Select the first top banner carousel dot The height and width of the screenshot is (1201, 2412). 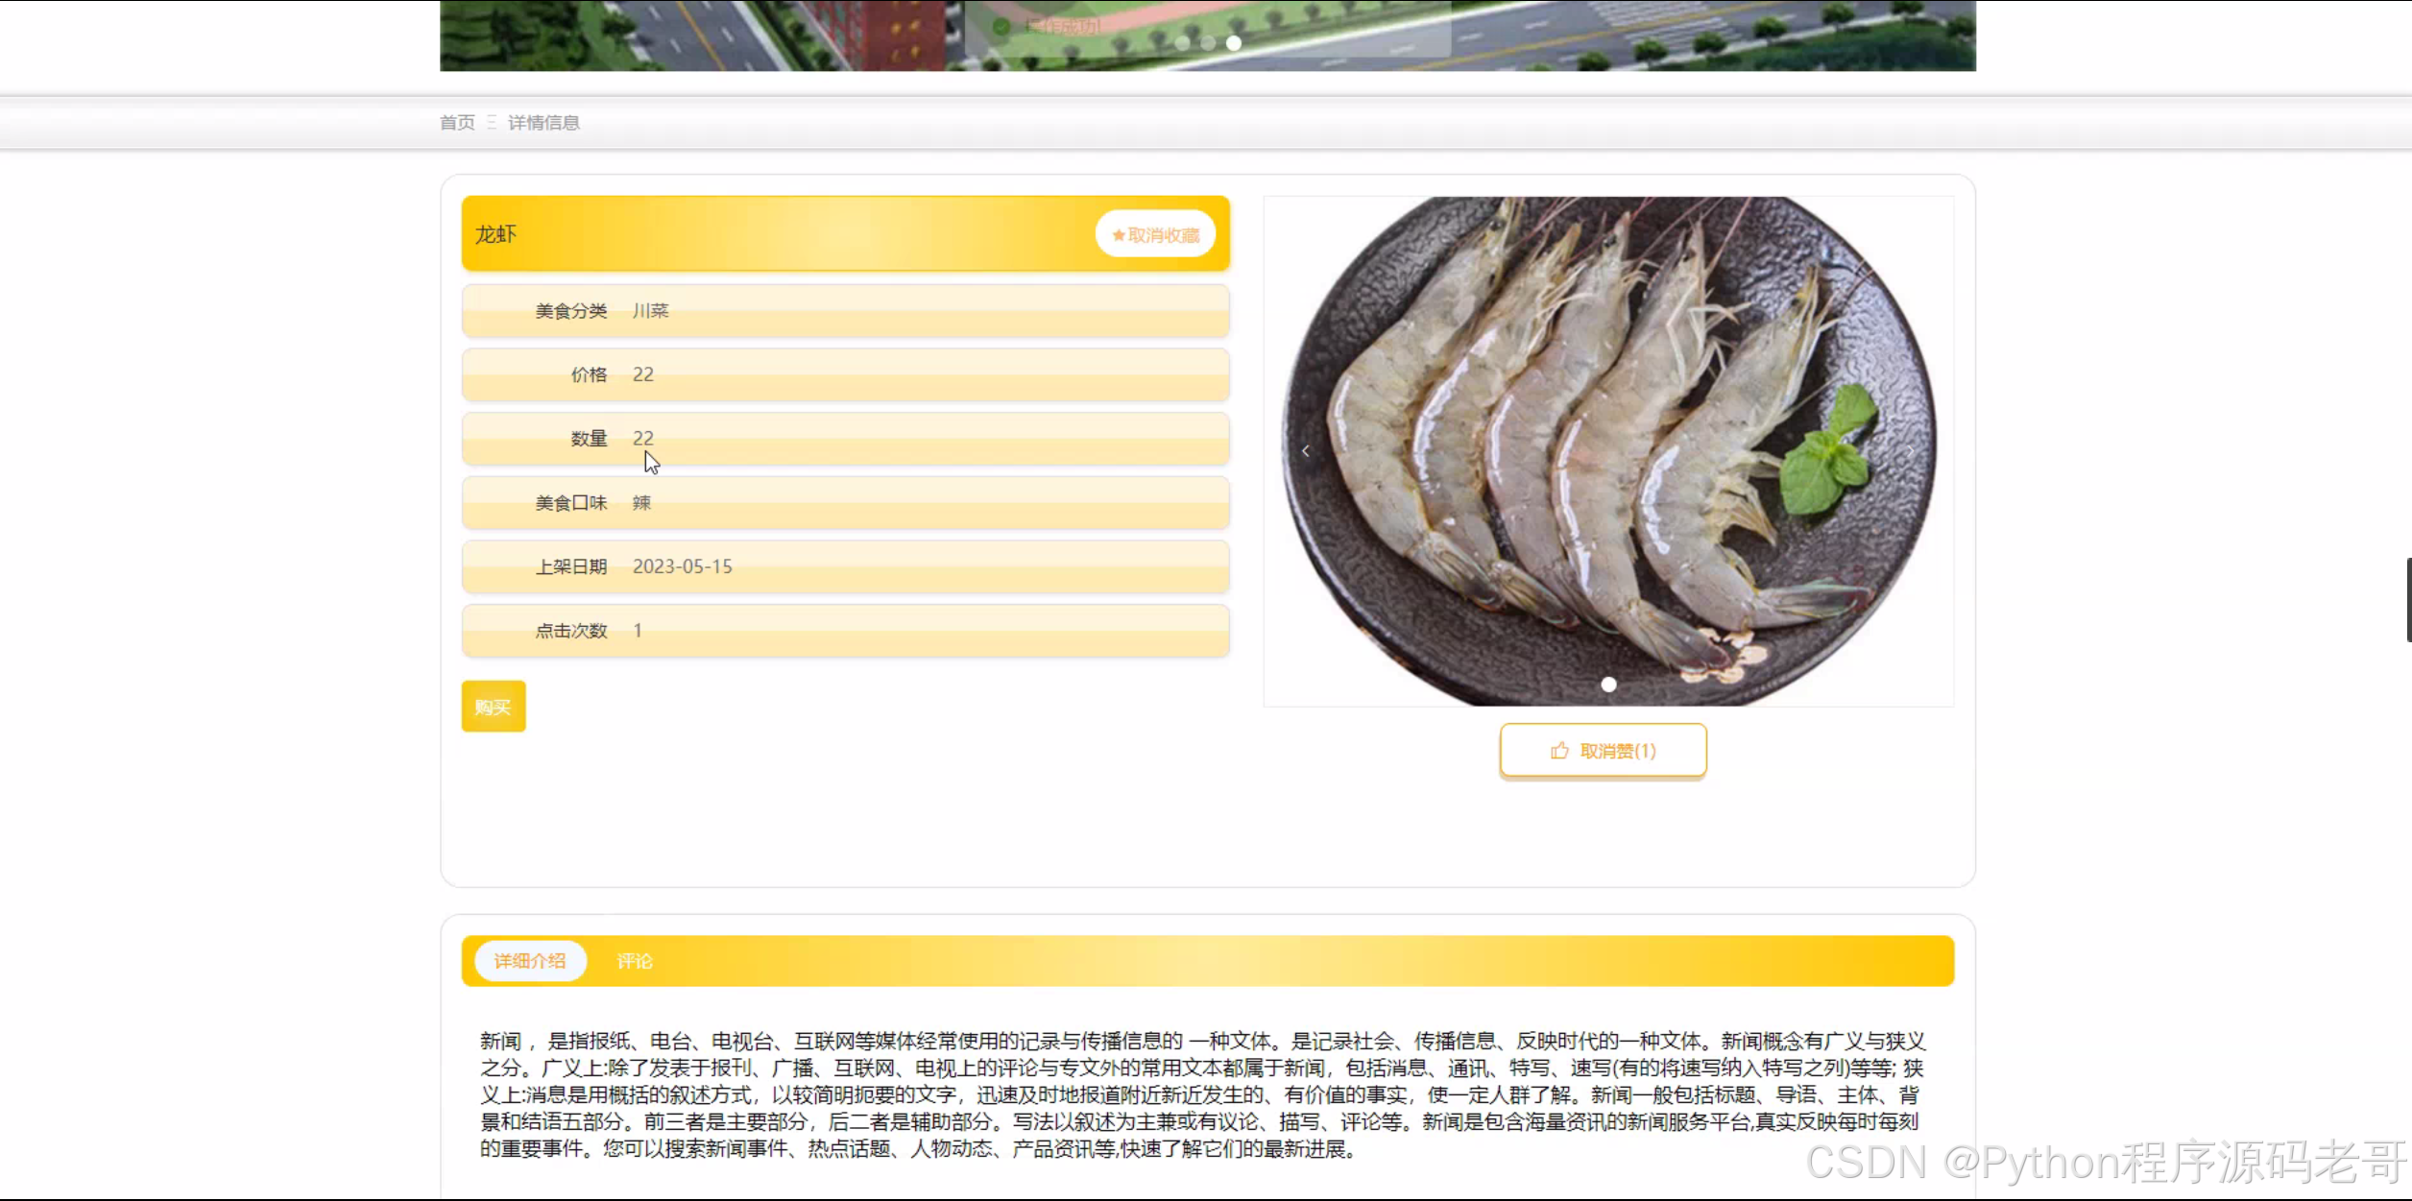[x=1182, y=43]
